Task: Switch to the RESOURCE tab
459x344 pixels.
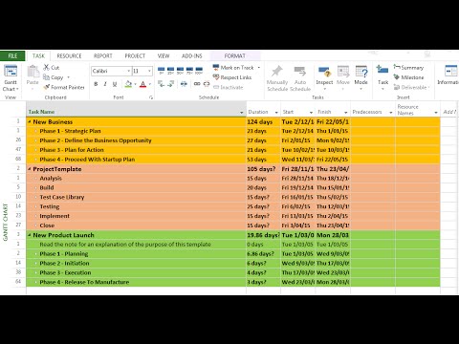Action: click(69, 56)
